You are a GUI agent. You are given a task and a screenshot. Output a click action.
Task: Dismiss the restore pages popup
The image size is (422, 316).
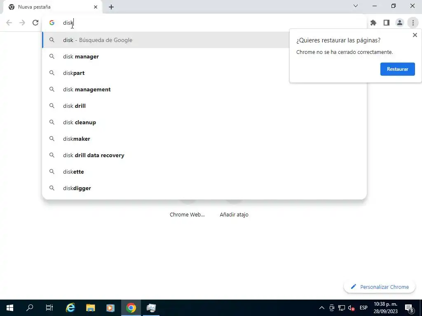coord(415,35)
